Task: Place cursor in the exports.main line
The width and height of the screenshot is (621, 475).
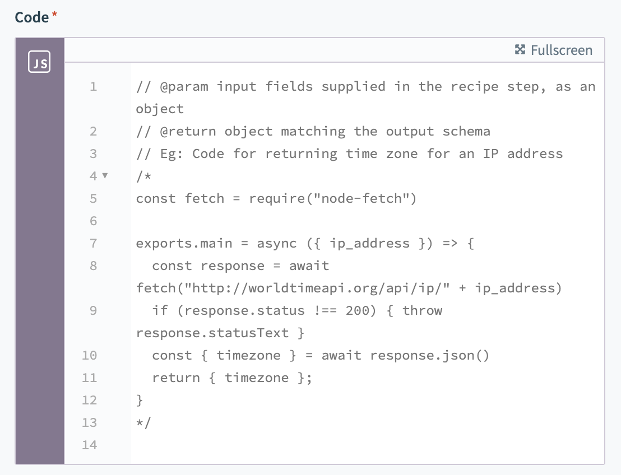Action: coord(305,243)
